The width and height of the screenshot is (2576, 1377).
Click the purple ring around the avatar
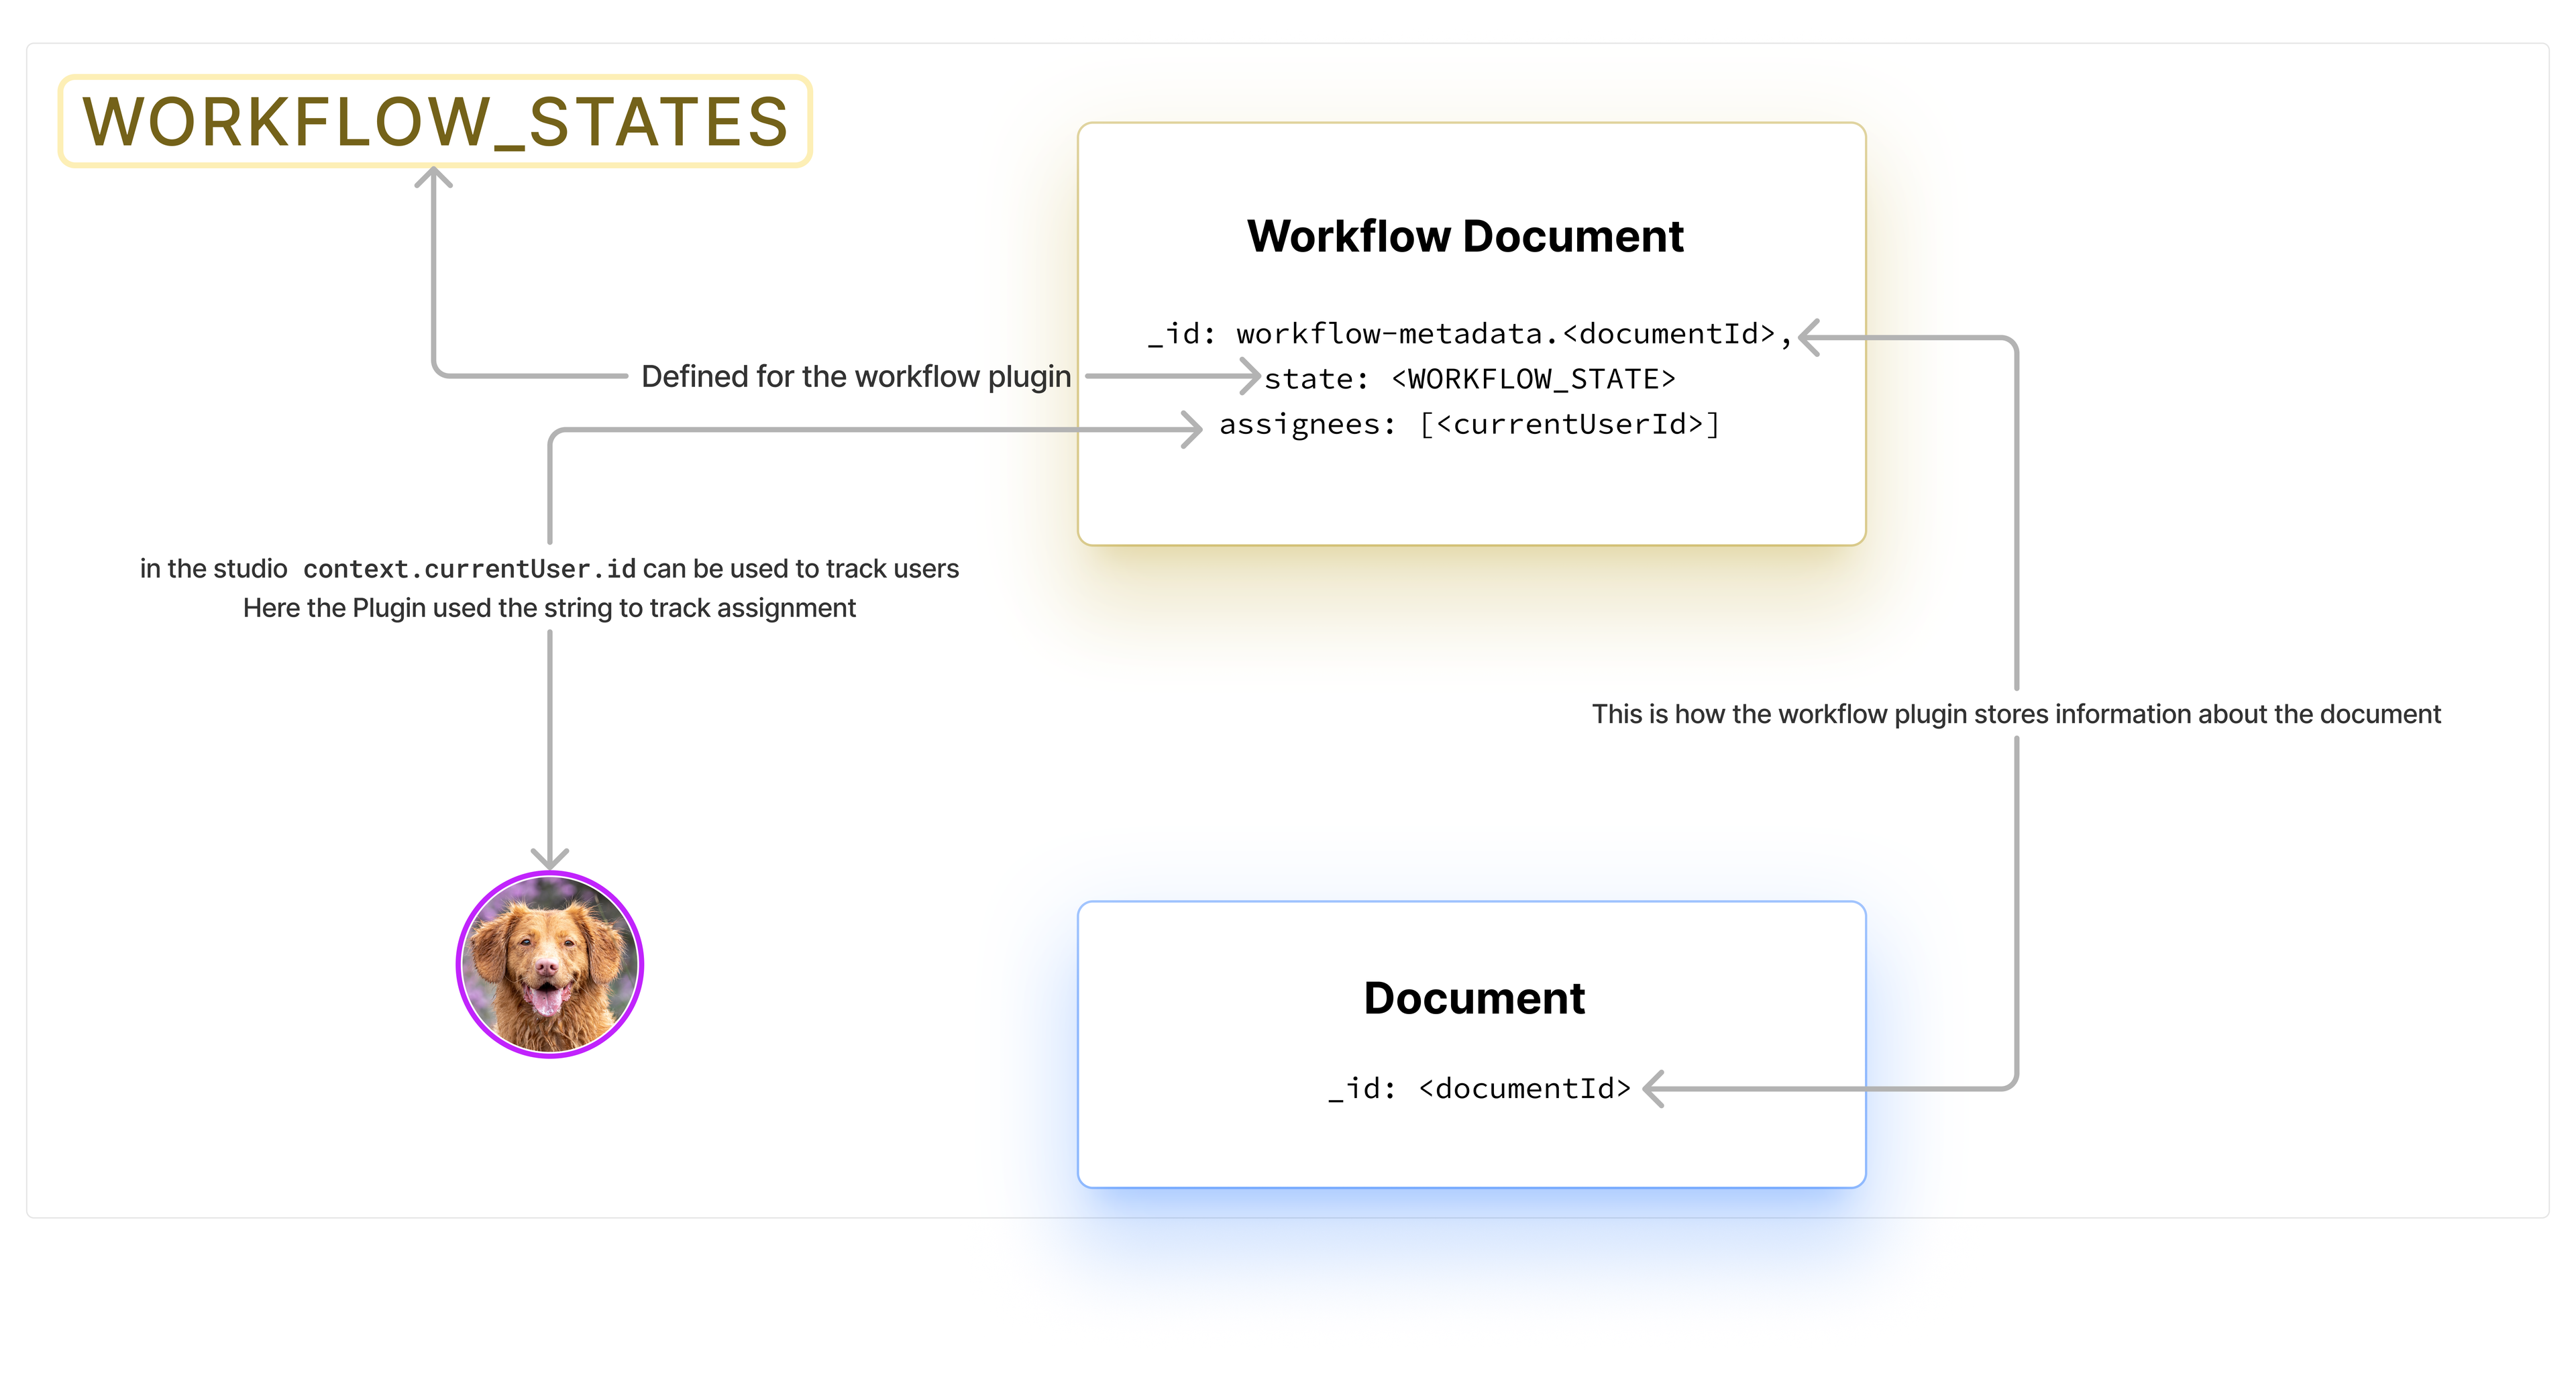coord(459,965)
